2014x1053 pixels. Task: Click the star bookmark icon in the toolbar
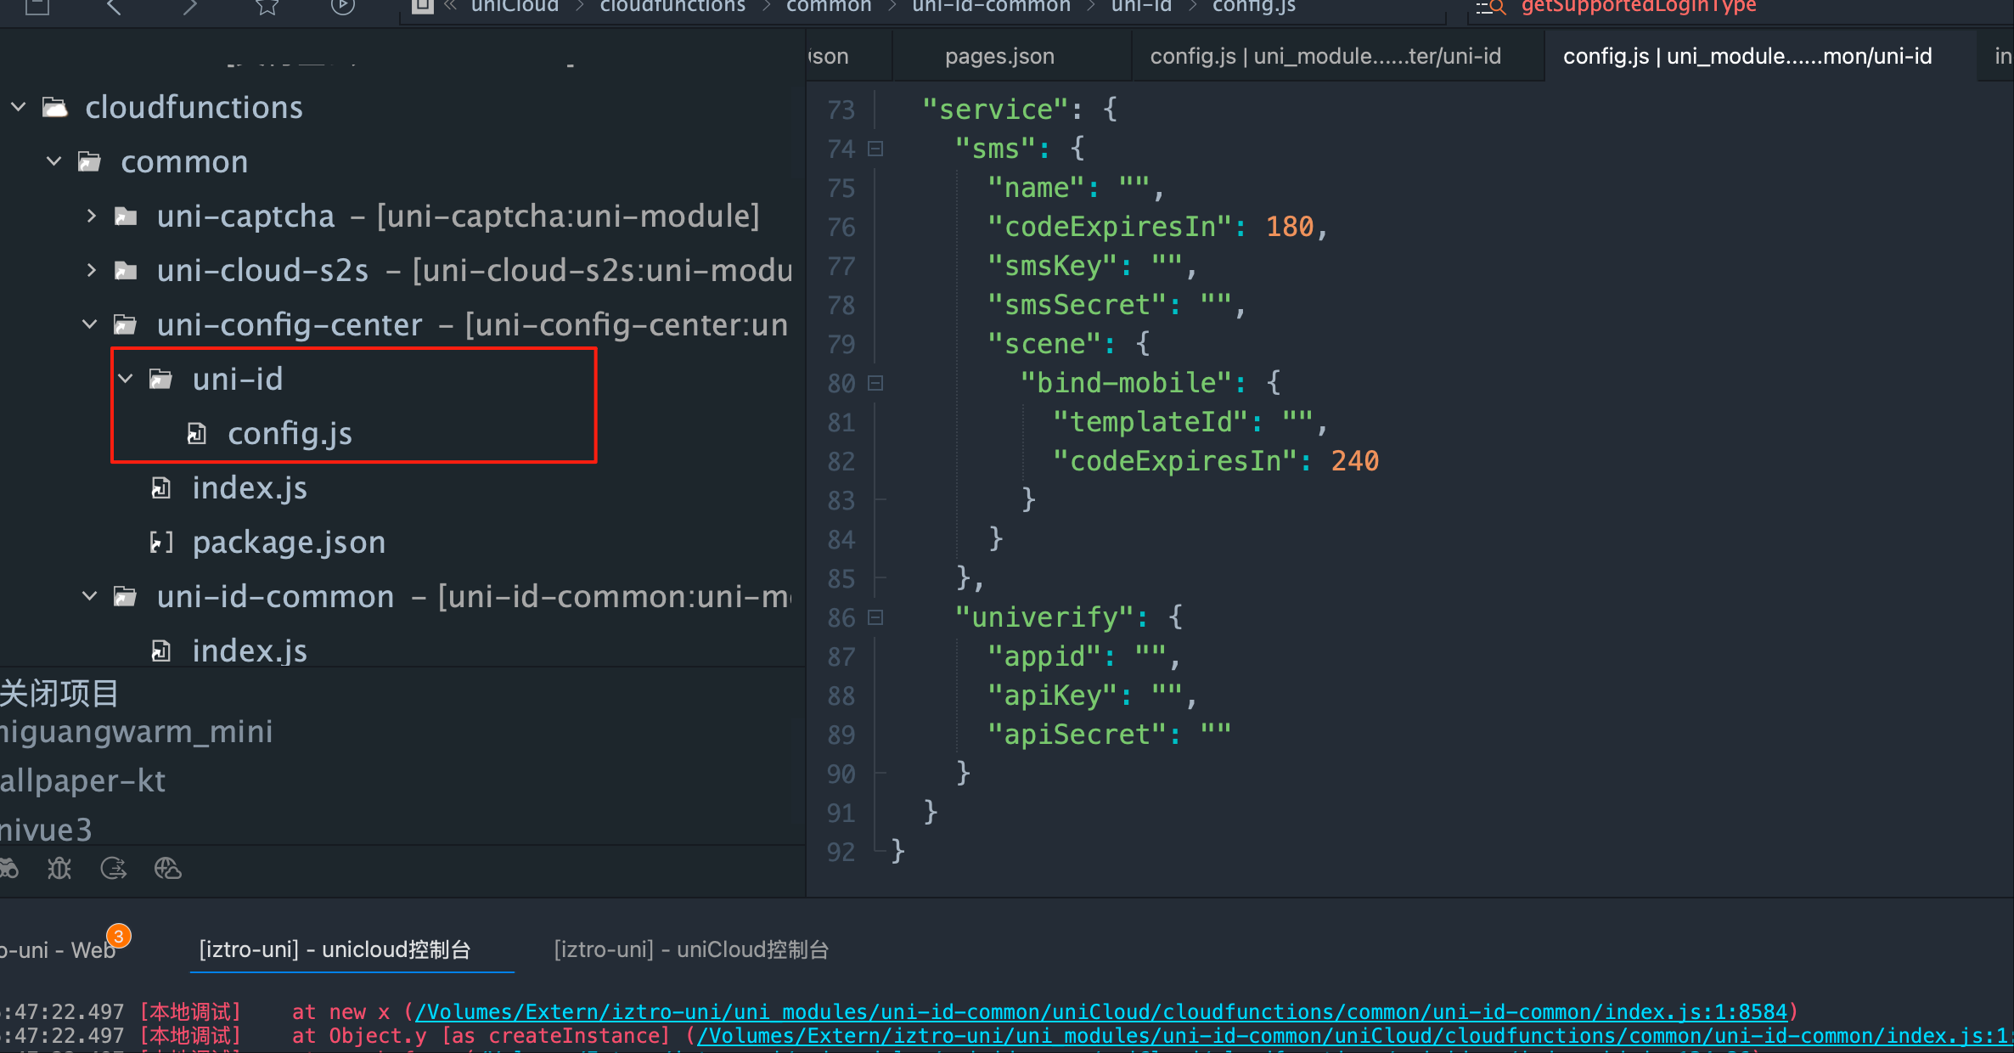point(267,7)
